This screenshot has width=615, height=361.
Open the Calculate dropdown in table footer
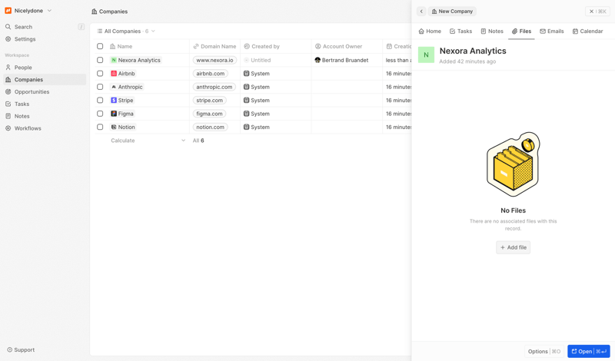(148, 141)
